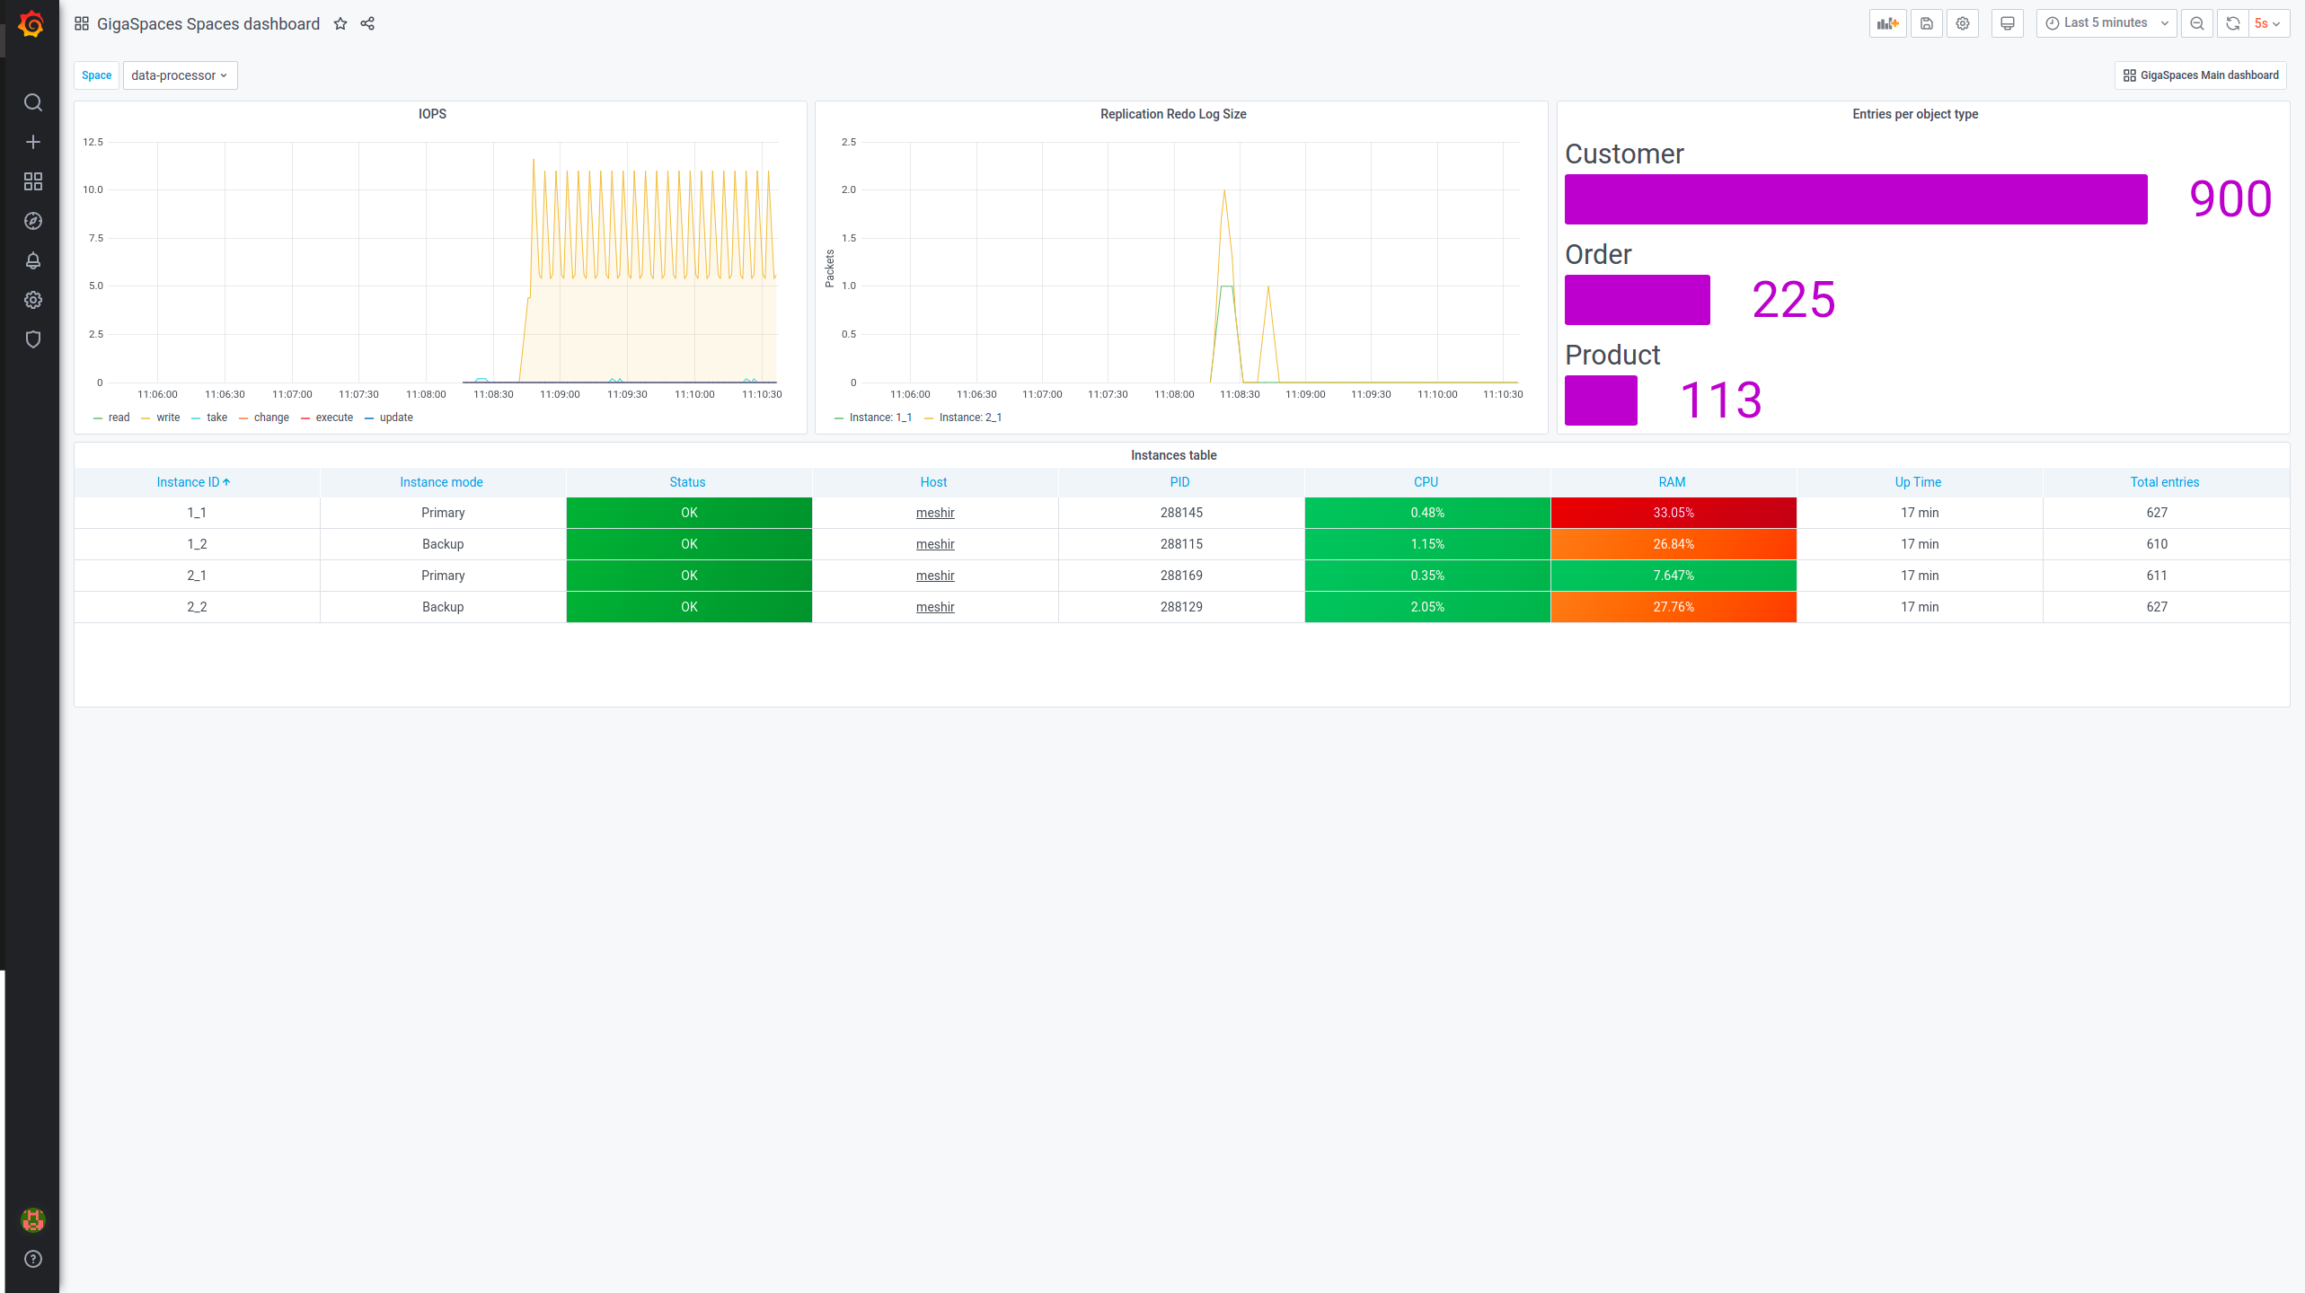Click the Product bar gauge
The width and height of the screenshot is (2305, 1293).
point(1601,400)
